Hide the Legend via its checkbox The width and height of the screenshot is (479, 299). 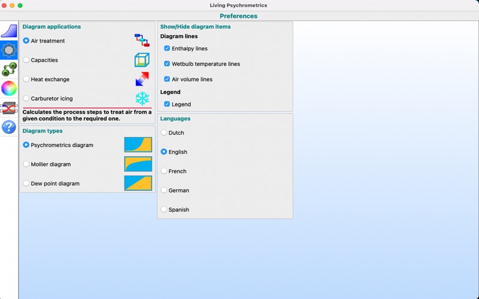click(x=167, y=104)
